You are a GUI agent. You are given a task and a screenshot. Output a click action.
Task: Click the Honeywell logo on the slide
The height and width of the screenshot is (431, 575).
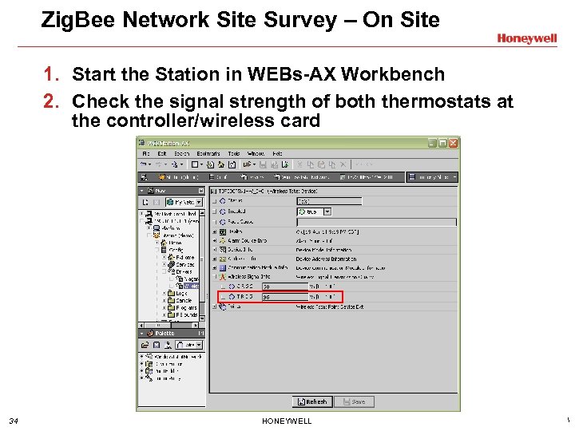pyautogui.click(x=527, y=38)
